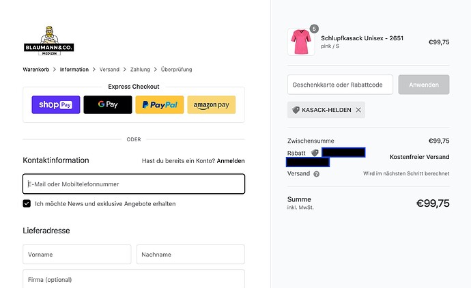The width and height of the screenshot is (471, 288).
Task: Click the Versand help question mark icon
Action: click(316, 174)
